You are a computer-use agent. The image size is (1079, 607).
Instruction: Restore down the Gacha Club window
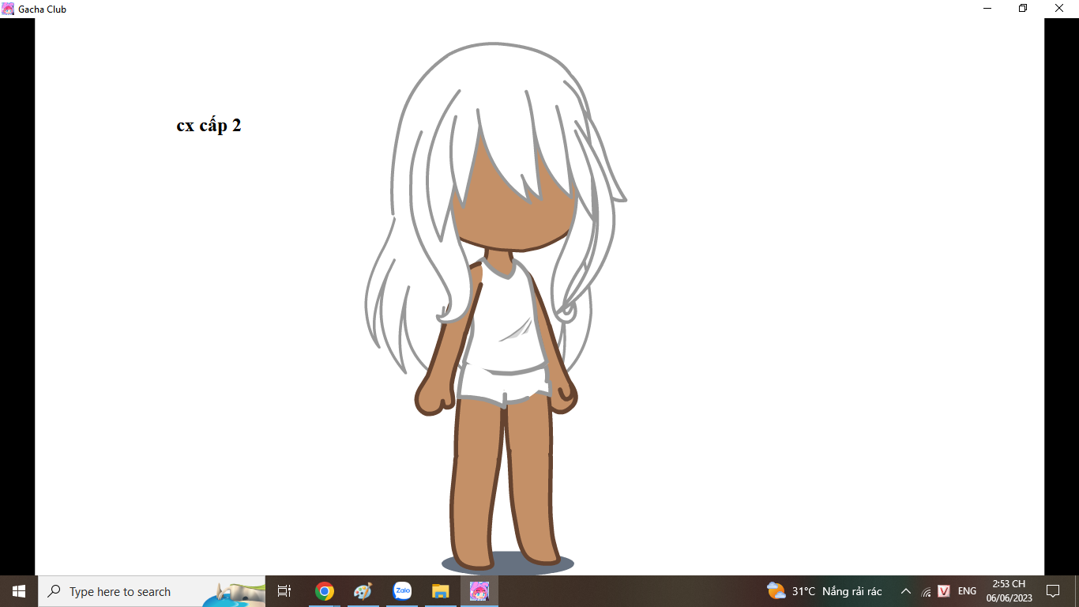(1023, 9)
